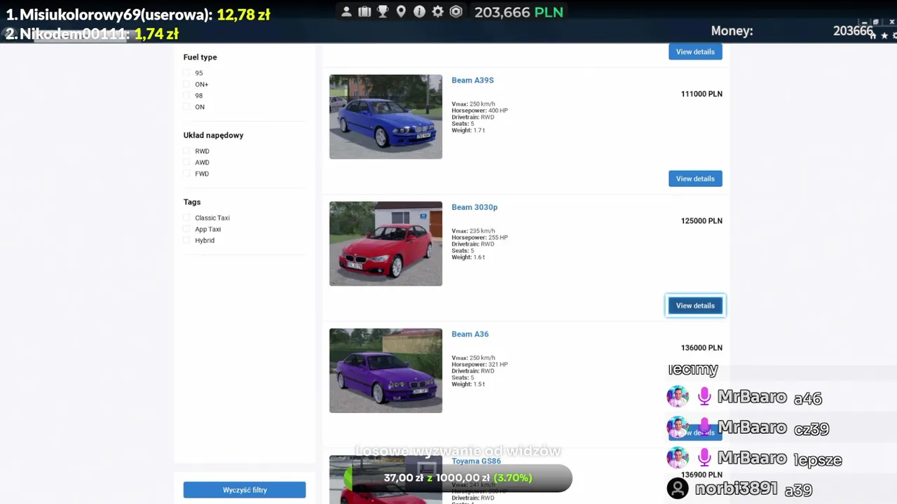Click the Weight: 1.7 t spec line
Image resolution: width=897 pixels, height=504 pixels.
point(468,130)
